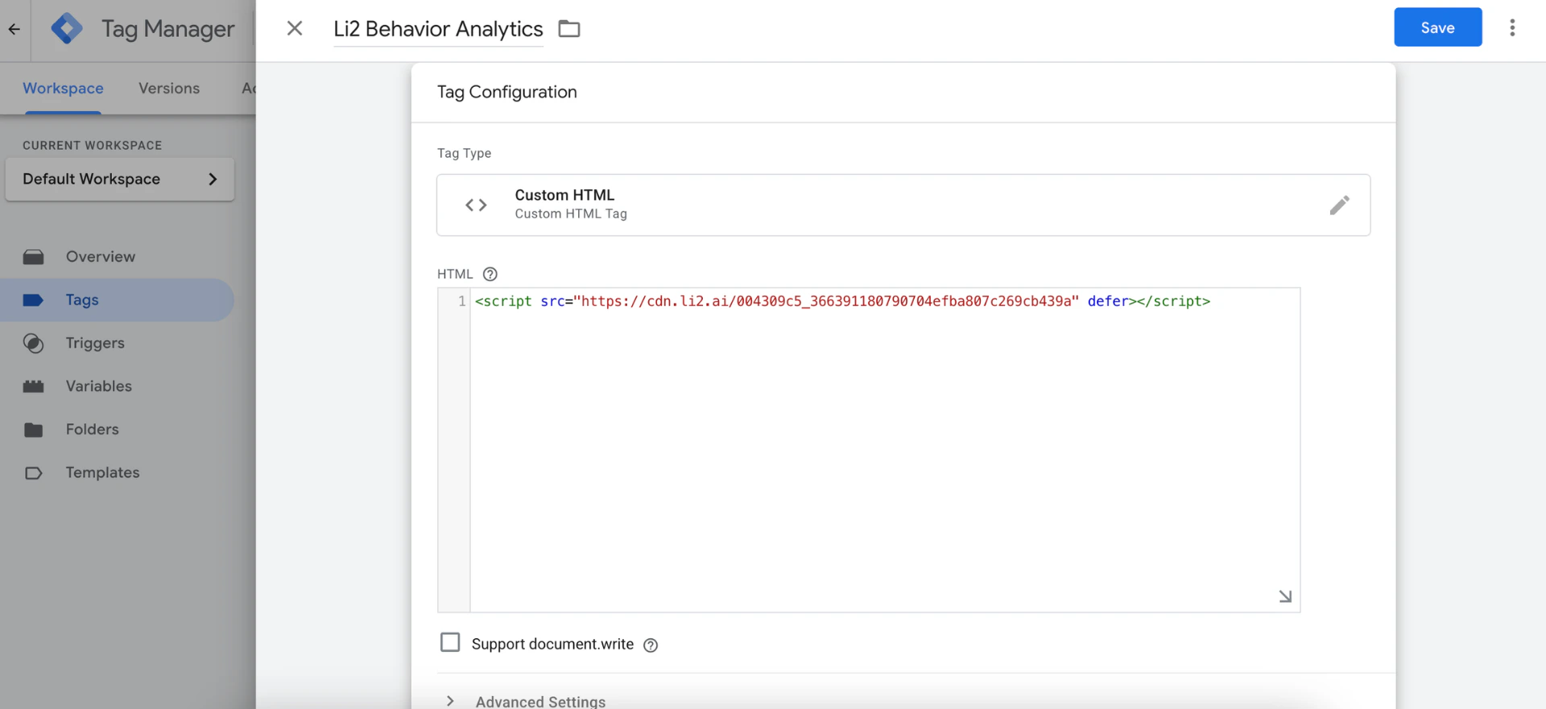Enable the Support document.write checkbox
Viewport: 1546px width, 709px height.
pyautogui.click(x=450, y=642)
